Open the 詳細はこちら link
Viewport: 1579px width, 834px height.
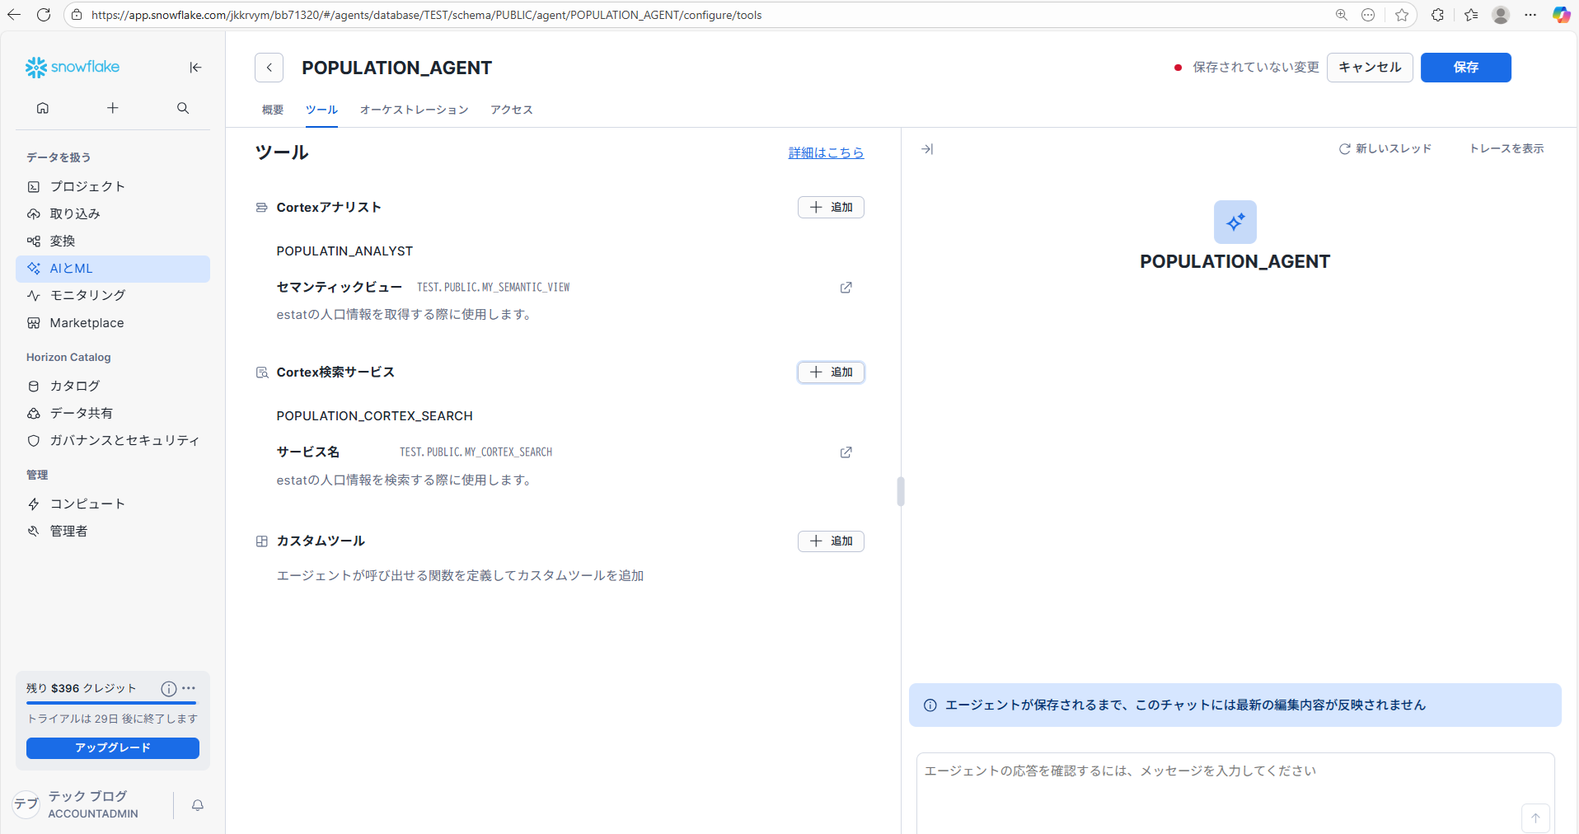pos(826,152)
